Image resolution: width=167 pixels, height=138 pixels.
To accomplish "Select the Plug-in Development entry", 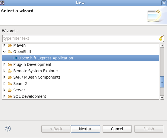I will point(32,64).
